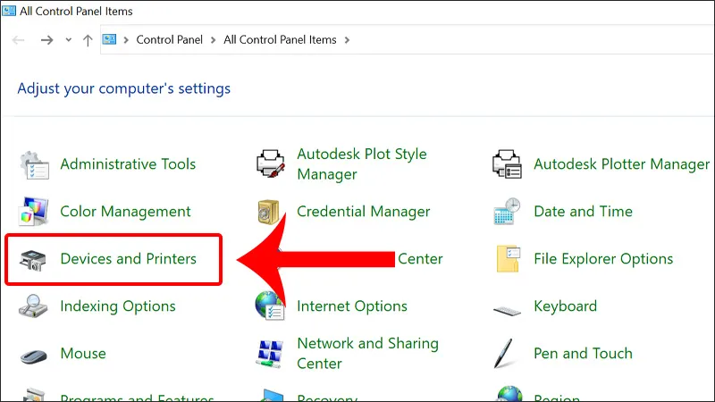Click the Autodesk Plotter Manager icon
This screenshot has width=715, height=402.
507,165
